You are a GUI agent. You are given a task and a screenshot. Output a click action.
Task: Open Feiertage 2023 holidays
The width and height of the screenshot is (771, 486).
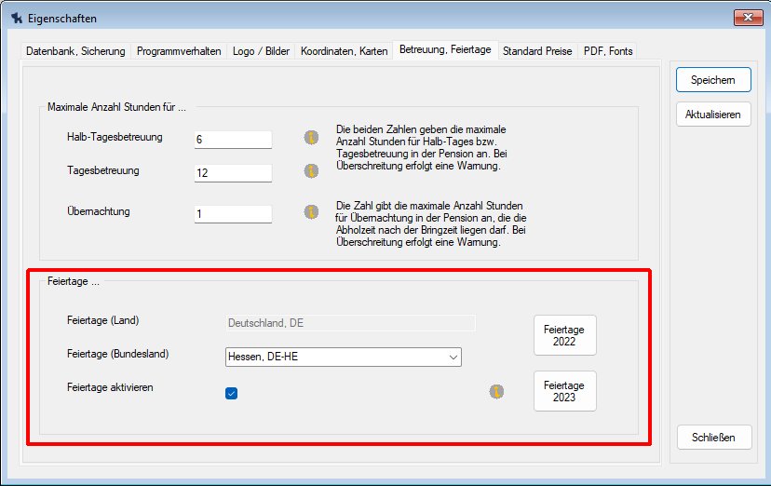564,391
